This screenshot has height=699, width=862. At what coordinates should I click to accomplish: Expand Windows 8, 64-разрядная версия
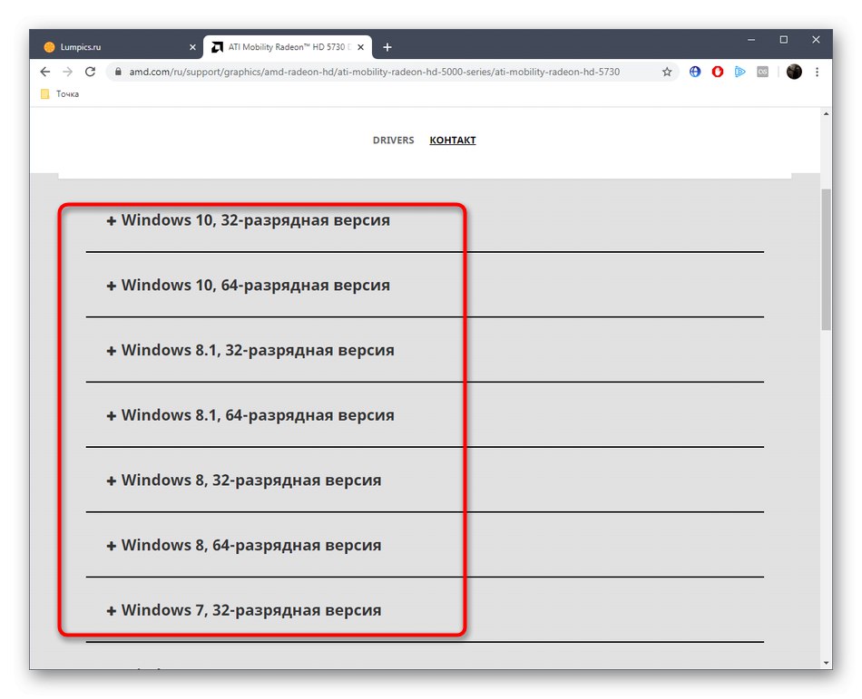click(243, 545)
